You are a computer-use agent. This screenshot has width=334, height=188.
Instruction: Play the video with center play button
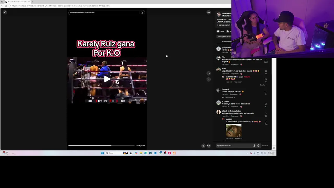click(x=107, y=79)
